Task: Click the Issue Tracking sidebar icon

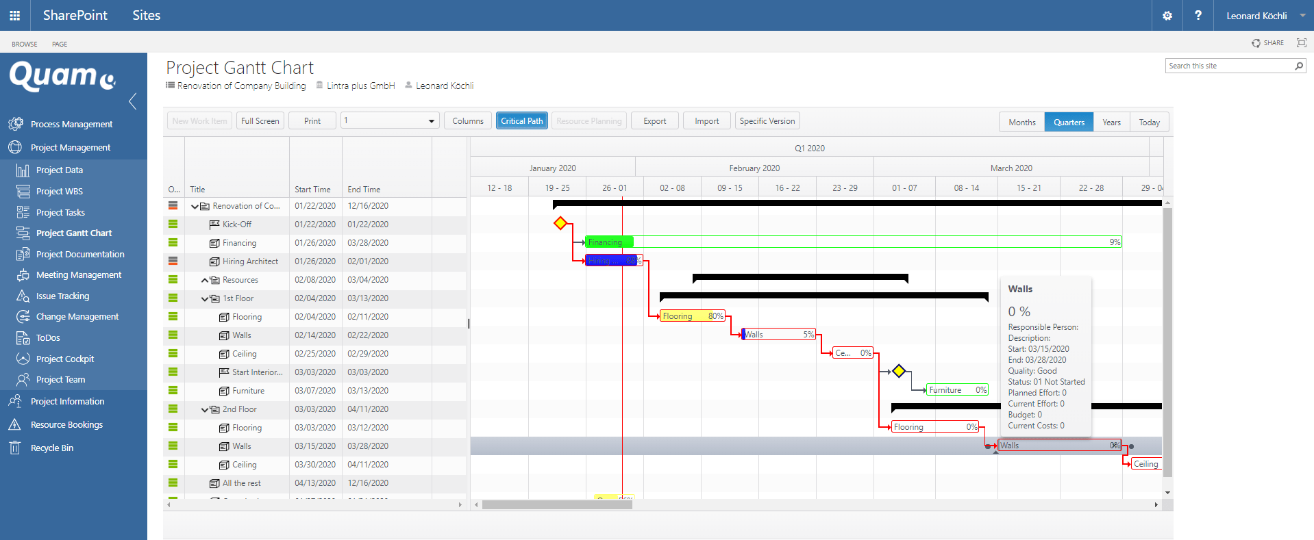Action: [x=23, y=296]
